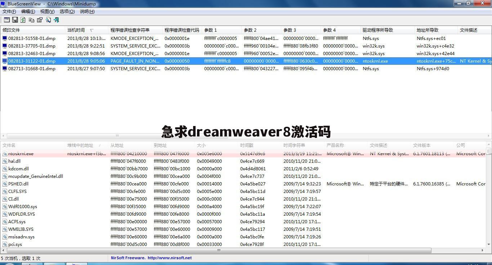Sort lower pane by 时间戳 header

point(259,145)
